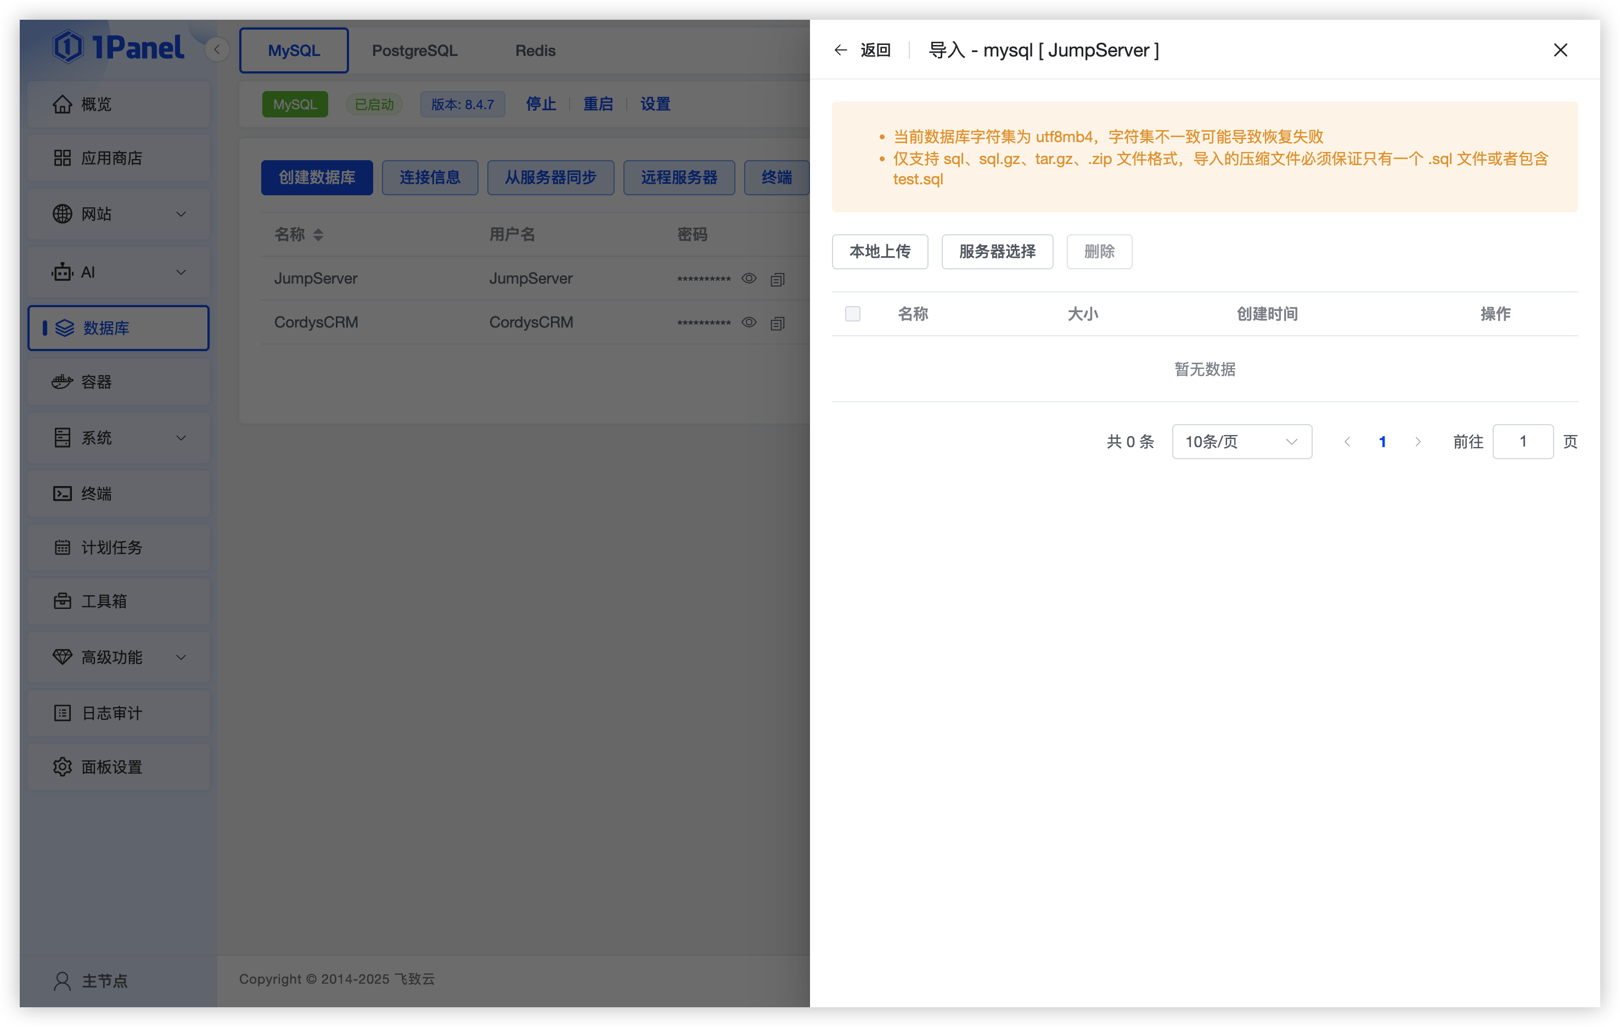Open the 10条/页 page size dropdown

[1241, 442]
